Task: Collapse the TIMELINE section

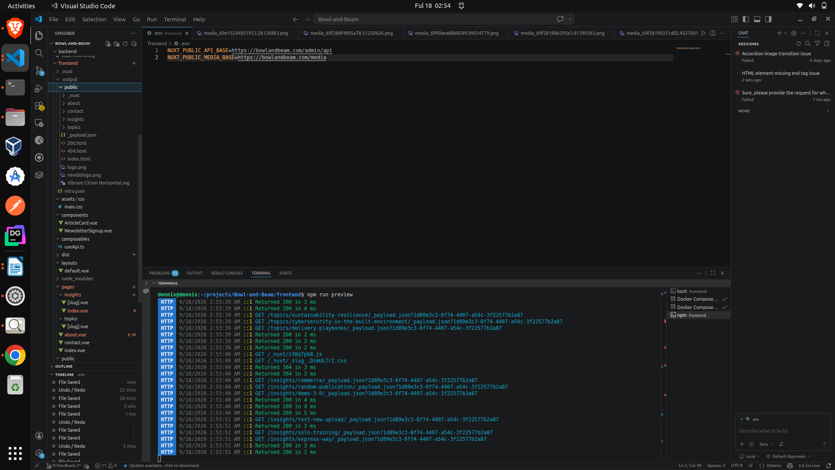Action: 64,375
